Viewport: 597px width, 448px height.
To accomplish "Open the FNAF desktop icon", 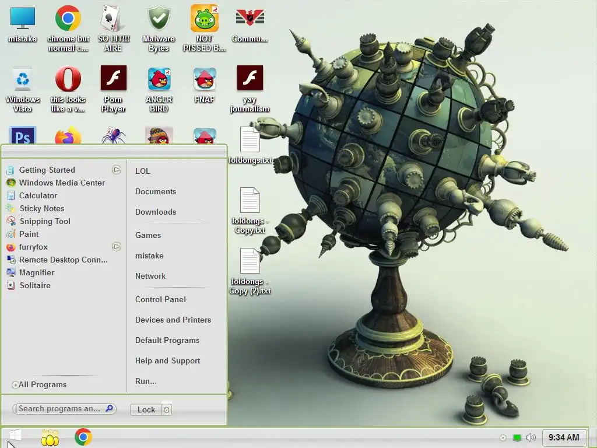I will pyautogui.click(x=205, y=85).
